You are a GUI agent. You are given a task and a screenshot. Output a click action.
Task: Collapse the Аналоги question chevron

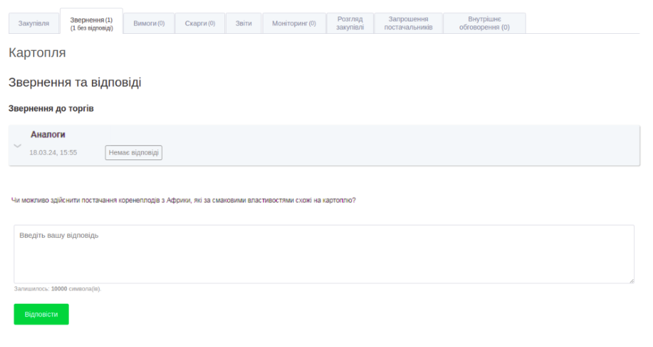pyautogui.click(x=18, y=145)
